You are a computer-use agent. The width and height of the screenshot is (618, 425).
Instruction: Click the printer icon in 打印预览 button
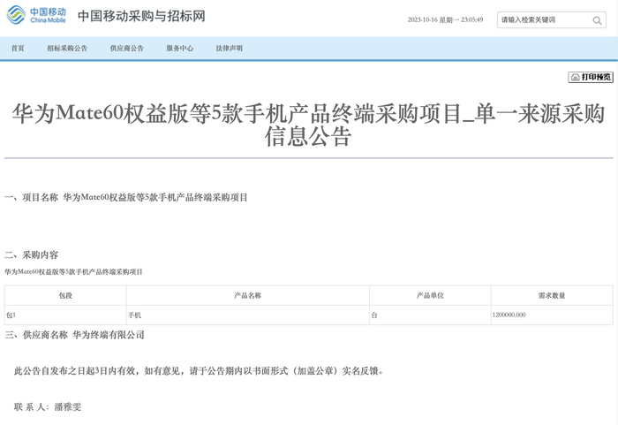click(x=575, y=77)
